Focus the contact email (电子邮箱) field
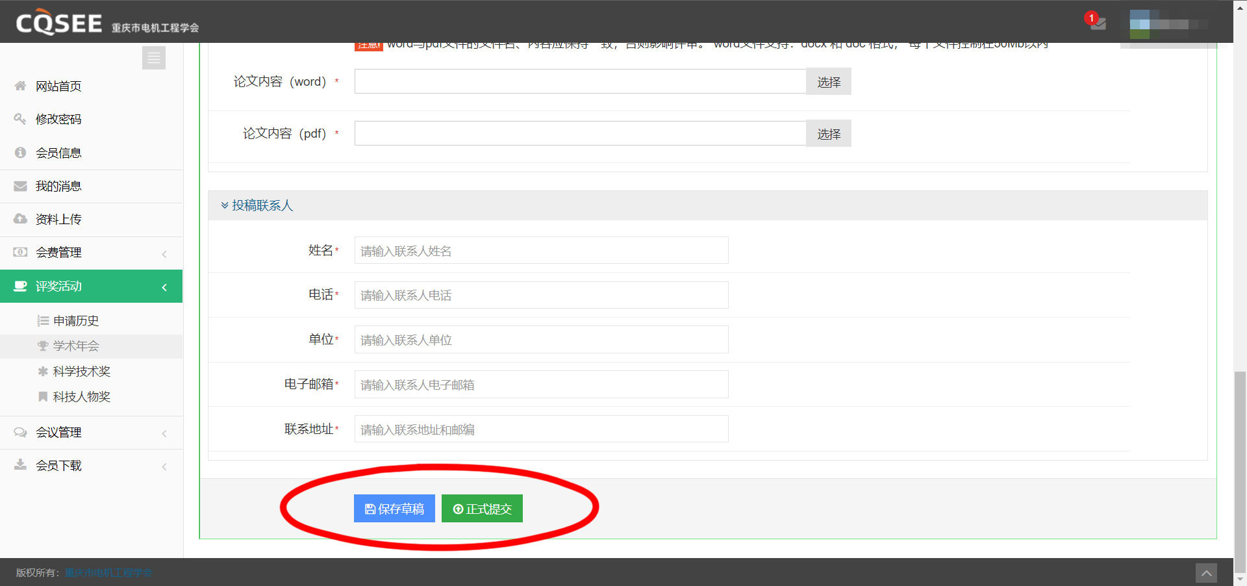The height and width of the screenshot is (586, 1247). pyautogui.click(x=541, y=385)
